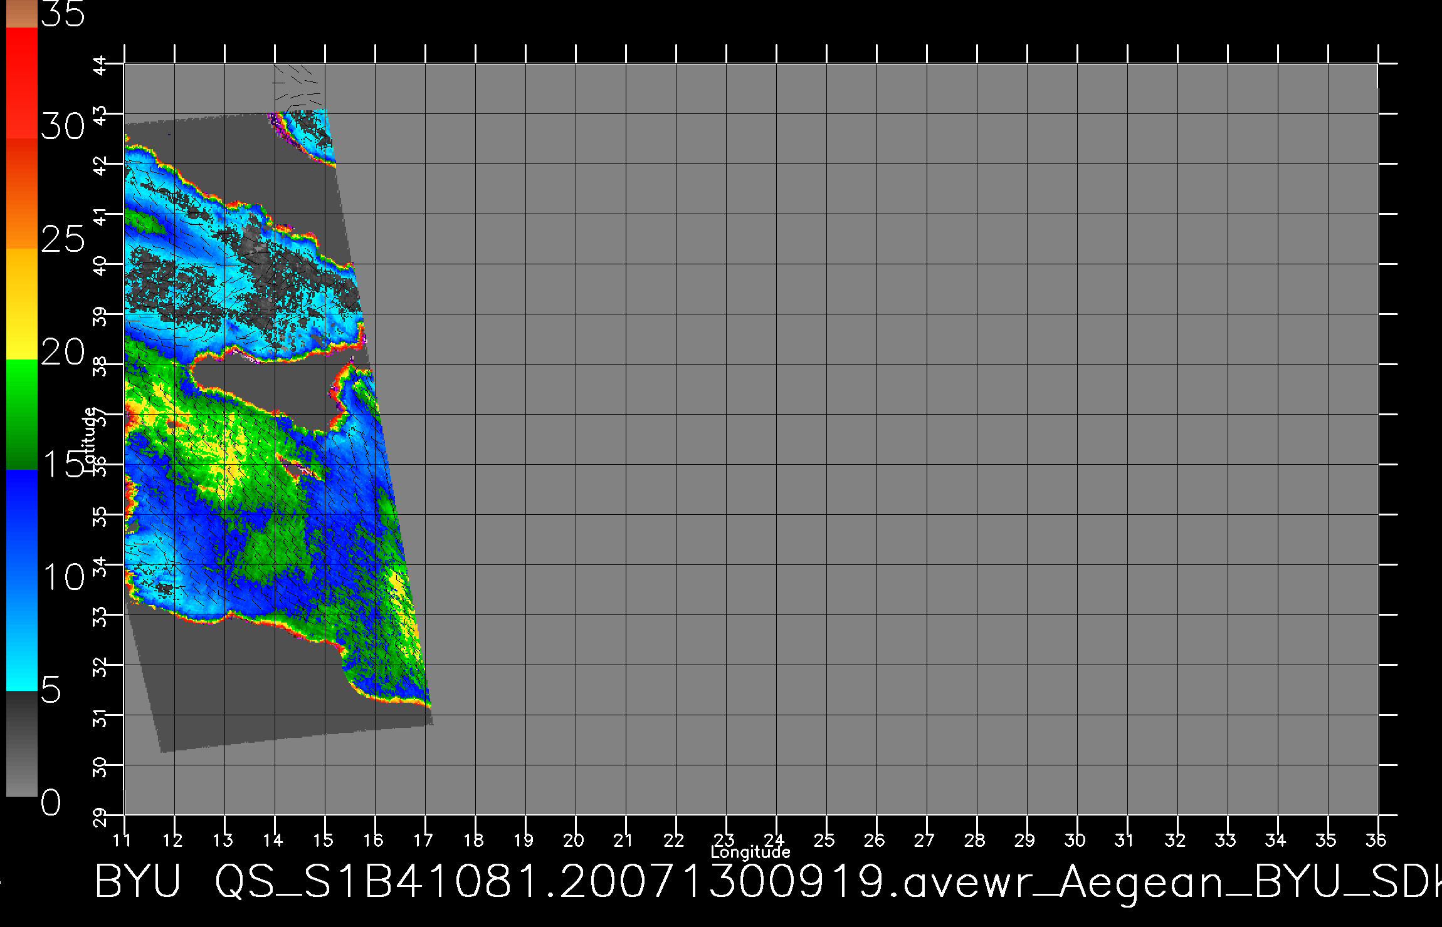Click latitude tick label 38
Screen dimensions: 1442x927
pyautogui.click(x=101, y=366)
